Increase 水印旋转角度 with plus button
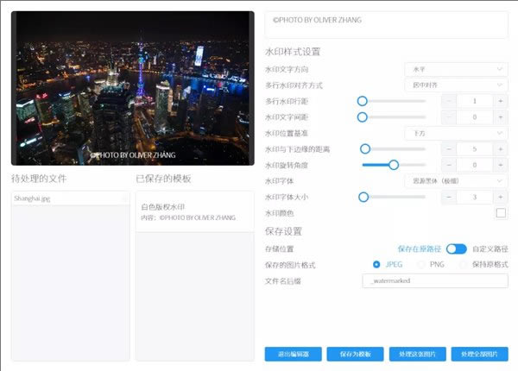 point(501,165)
